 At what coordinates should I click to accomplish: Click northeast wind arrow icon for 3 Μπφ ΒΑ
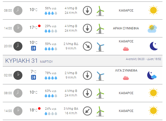pyautogui.click(x=87, y=111)
